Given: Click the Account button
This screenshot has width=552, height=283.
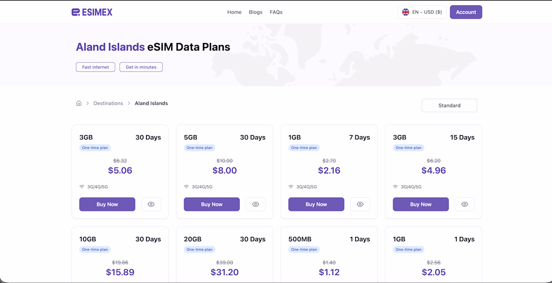Looking at the screenshot, I should pyautogui.click(x=466, y=12).
